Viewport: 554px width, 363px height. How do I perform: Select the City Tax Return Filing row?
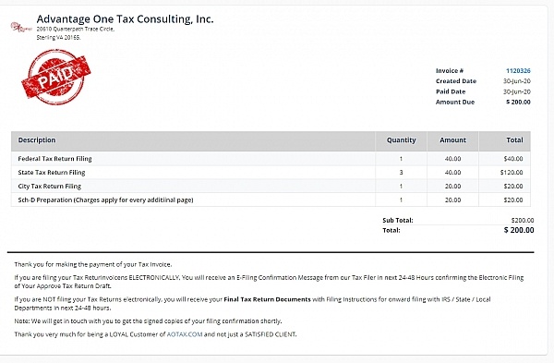pyautogui.click(x=271, y=187)
